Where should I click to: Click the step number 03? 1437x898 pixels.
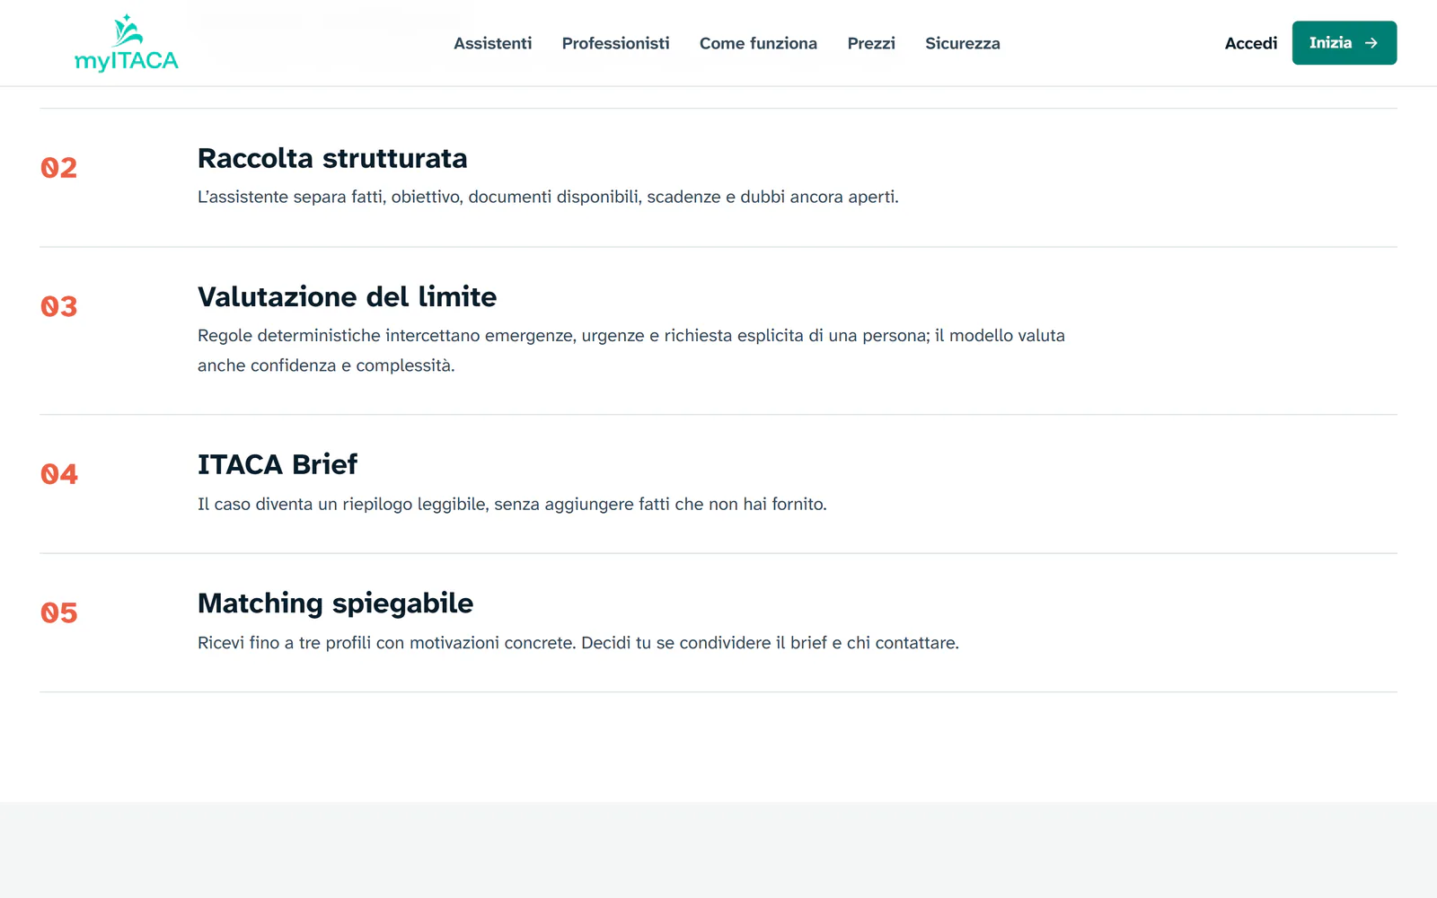tap(59, 307)
